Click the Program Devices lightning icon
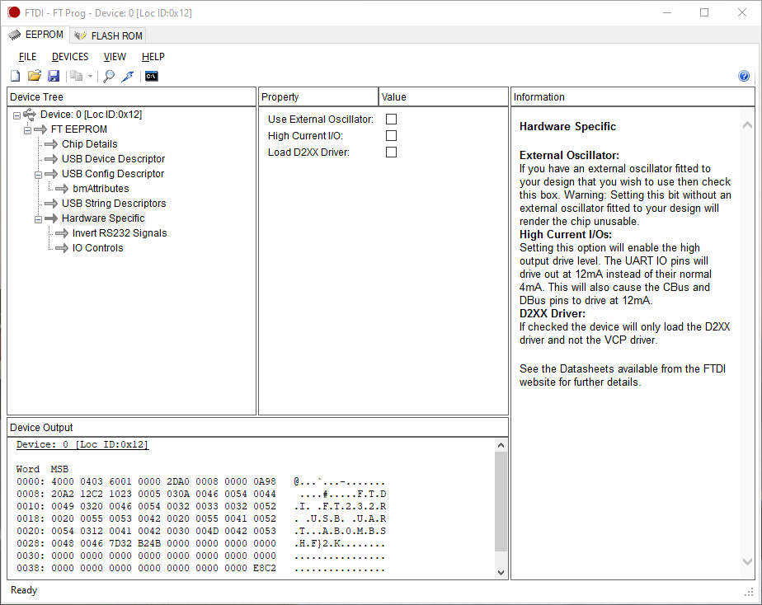The height and width of the screenshot is (605, 762). pyautogui.click(x=128, y=76)
